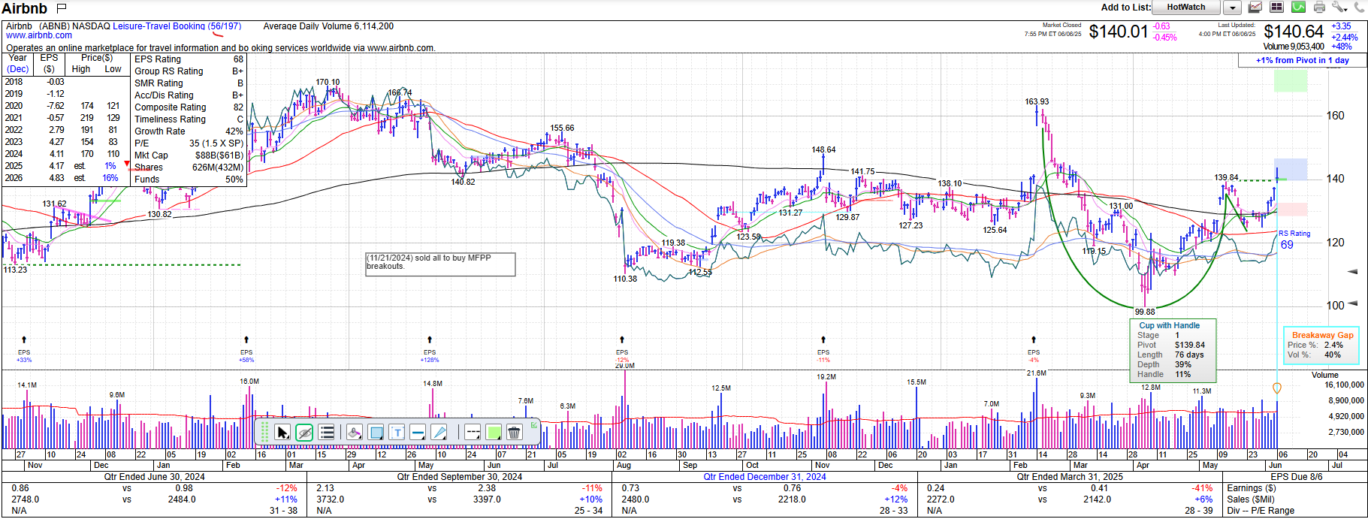
Task: Open Leisure-Travel Booking industry group link
Action: click(177, 26)
